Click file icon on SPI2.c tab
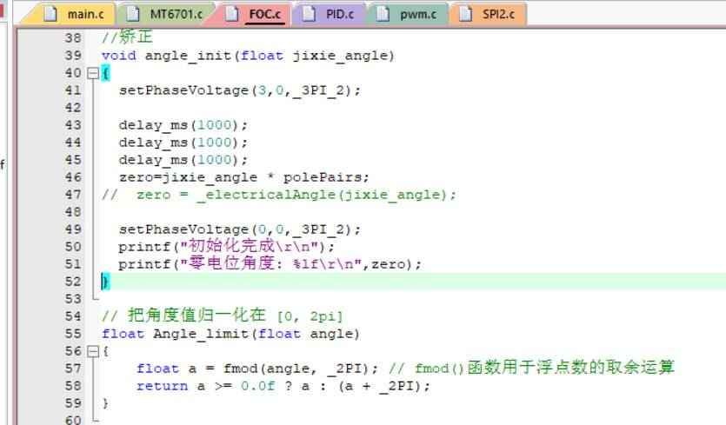Viewport: 726px width, 425px height. [x=465, y=14]
